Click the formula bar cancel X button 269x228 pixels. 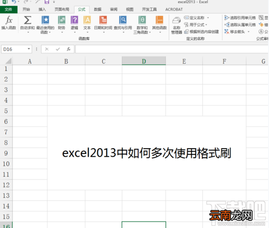coord(46,49)
